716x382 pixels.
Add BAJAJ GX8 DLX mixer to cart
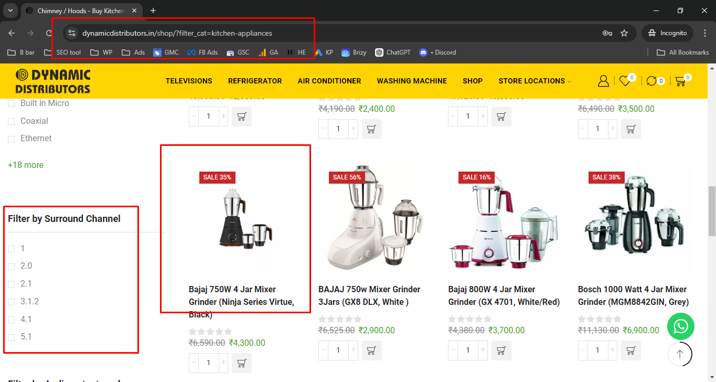(371, 351)
